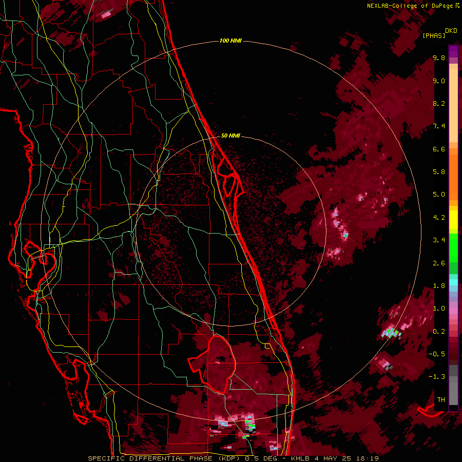Select the -1.3 value on the color scale
462x462 pixels.
(438, 377)
